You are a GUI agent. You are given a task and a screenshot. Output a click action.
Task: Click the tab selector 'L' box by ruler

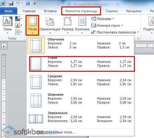tap(4, 46)
